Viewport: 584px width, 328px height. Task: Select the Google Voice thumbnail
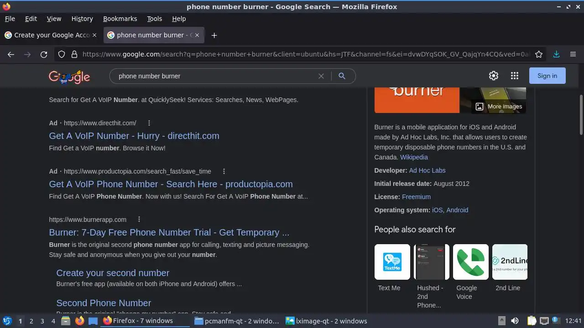(x=470, y=262)
